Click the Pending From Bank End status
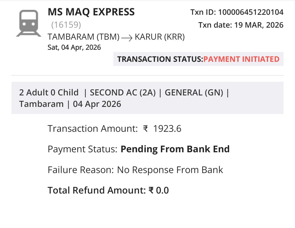The height and width of the screenshot is (228, 295). (x=175, y=149)
